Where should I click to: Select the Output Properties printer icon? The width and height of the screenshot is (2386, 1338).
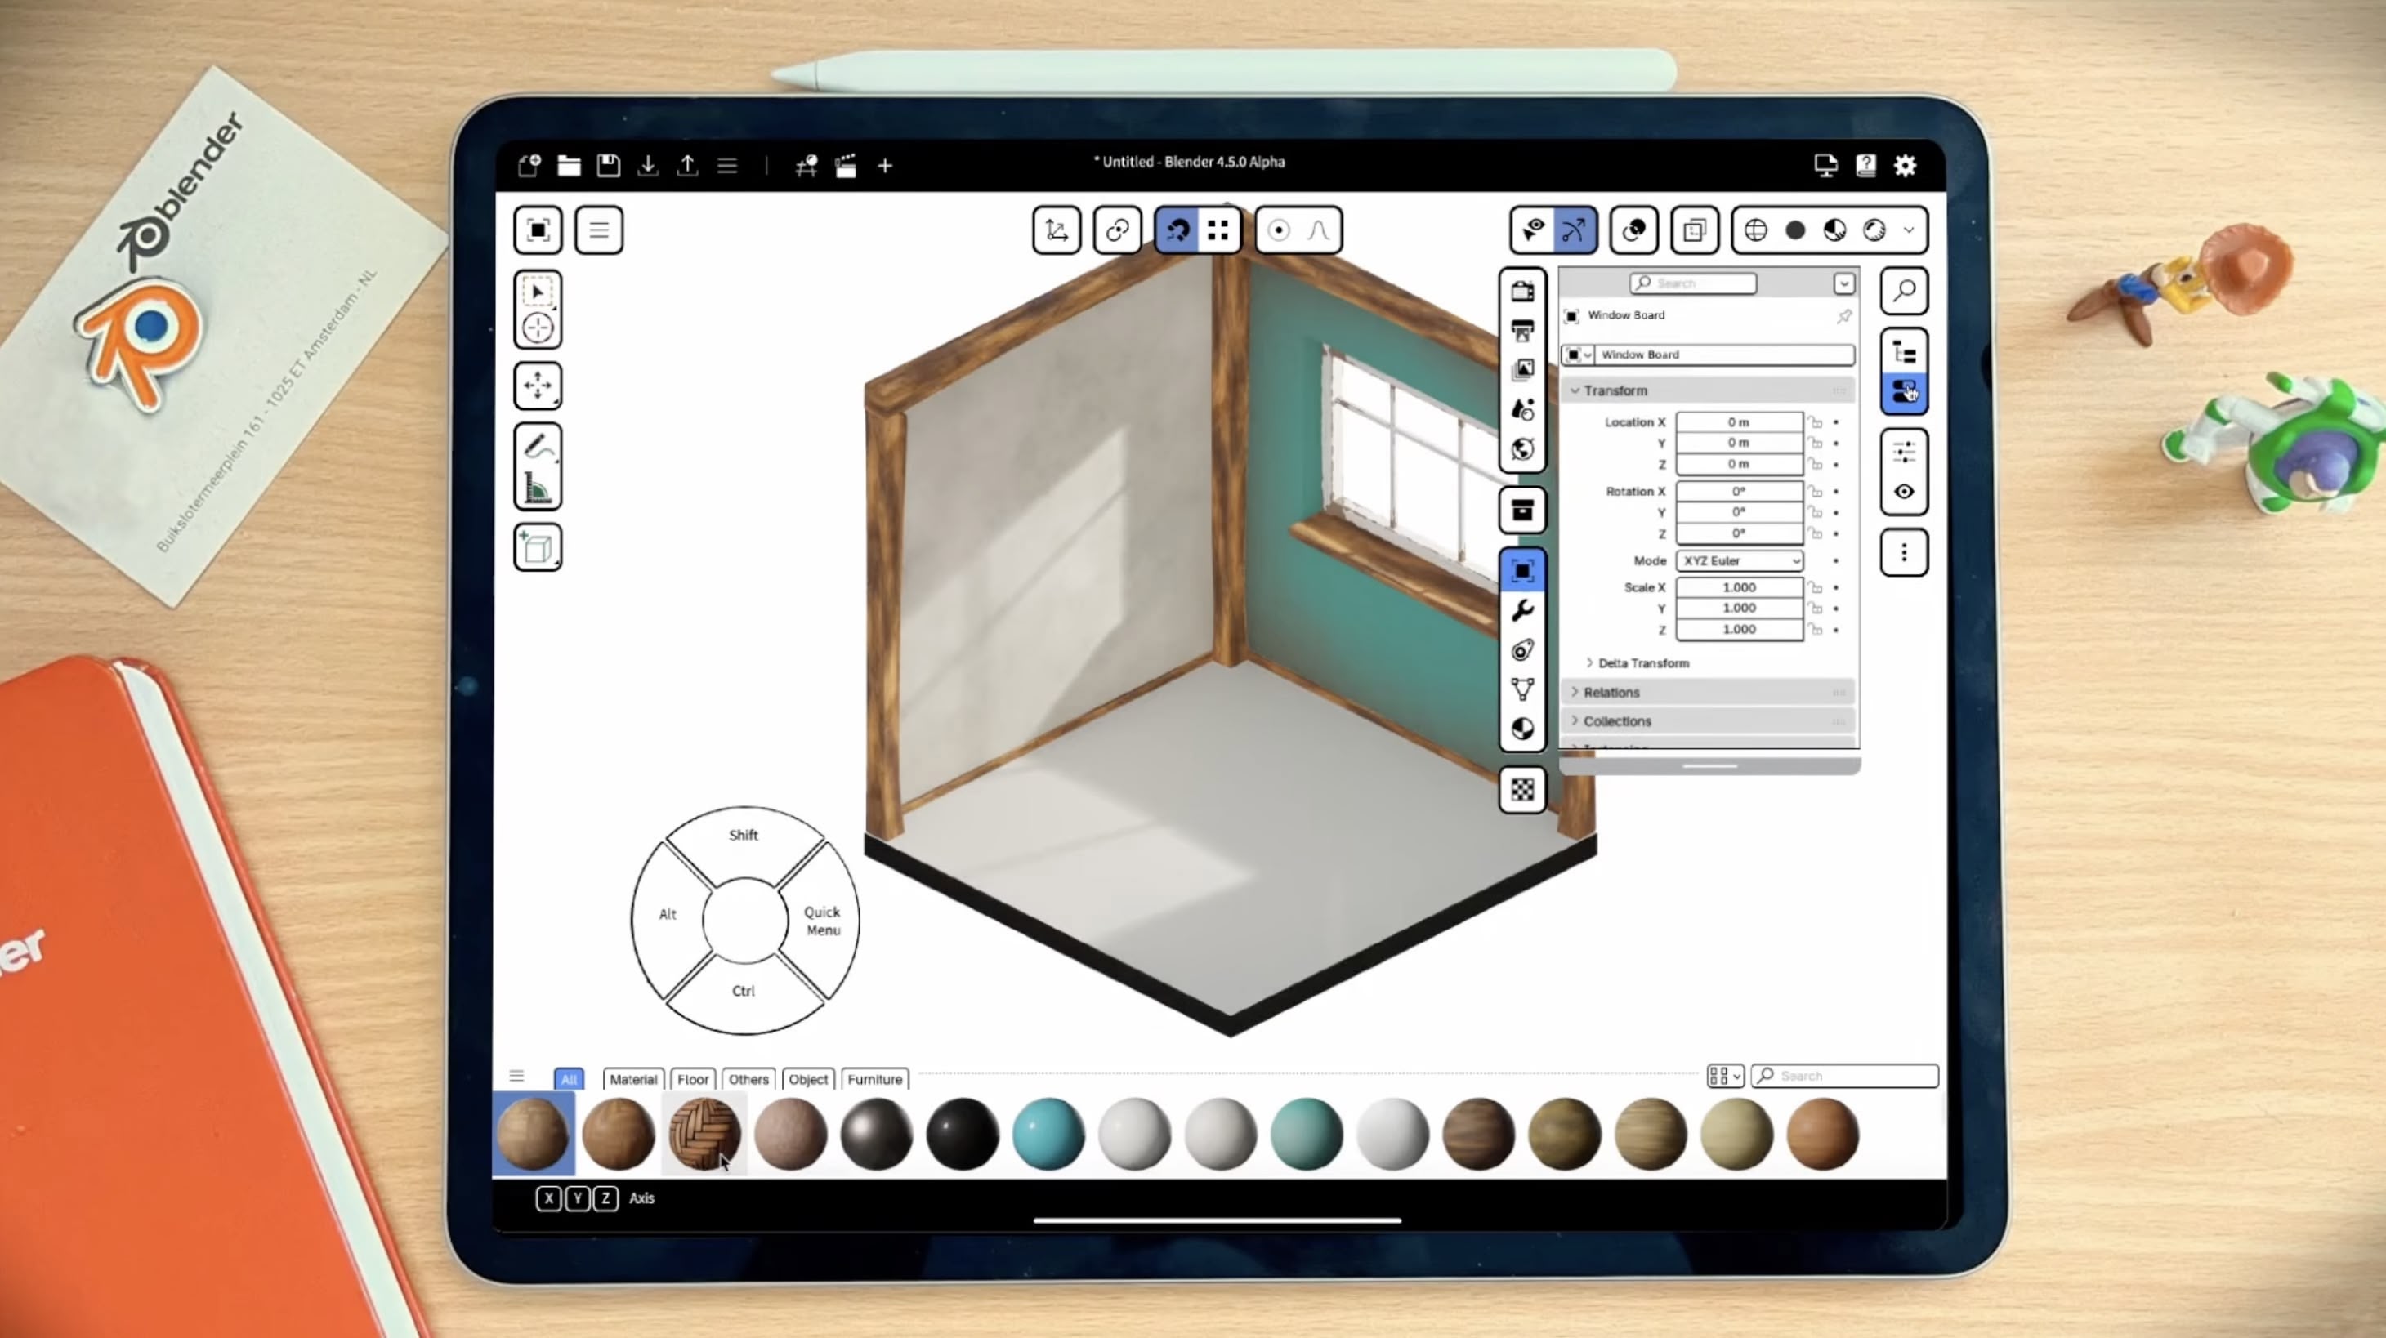click(1521, 332)
